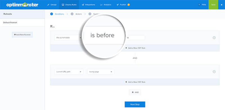Click the Help question mark icon
This screenshot has width=225, height=110.
(199, 5)
